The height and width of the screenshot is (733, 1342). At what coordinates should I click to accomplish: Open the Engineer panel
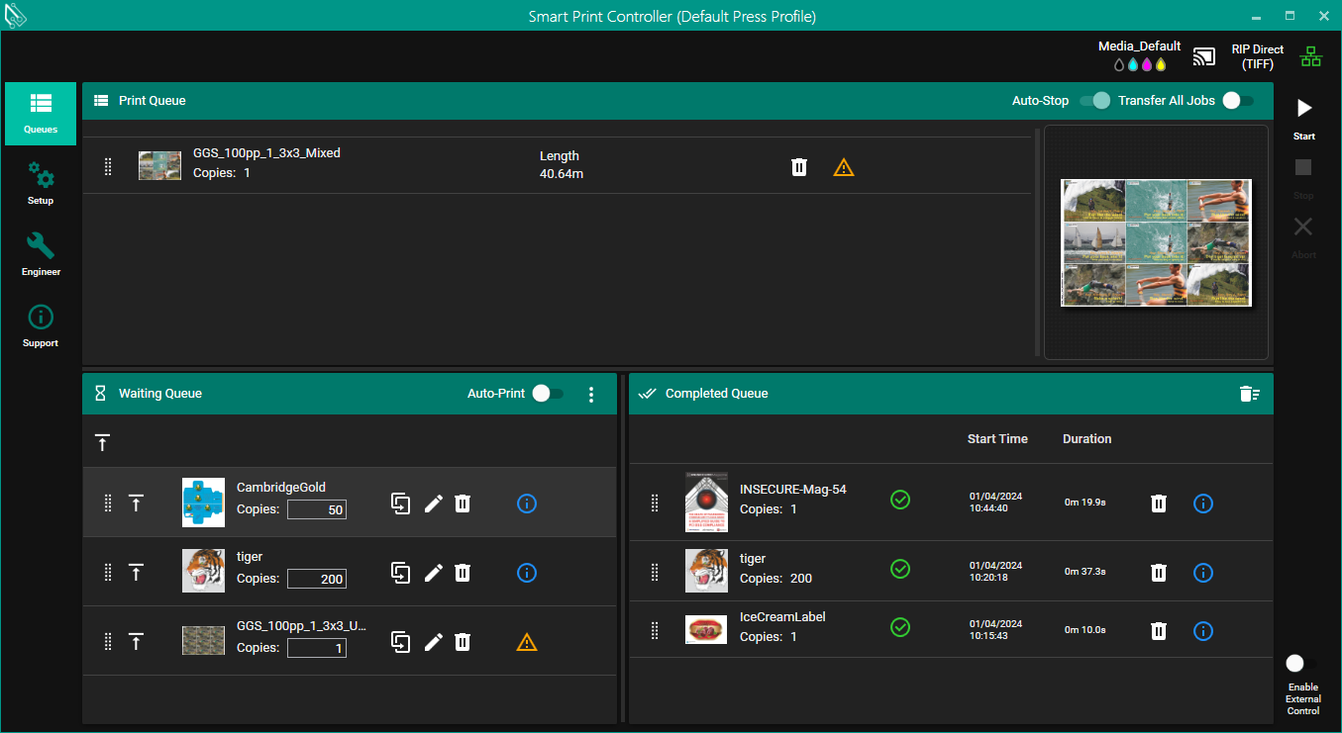point(40,253)
